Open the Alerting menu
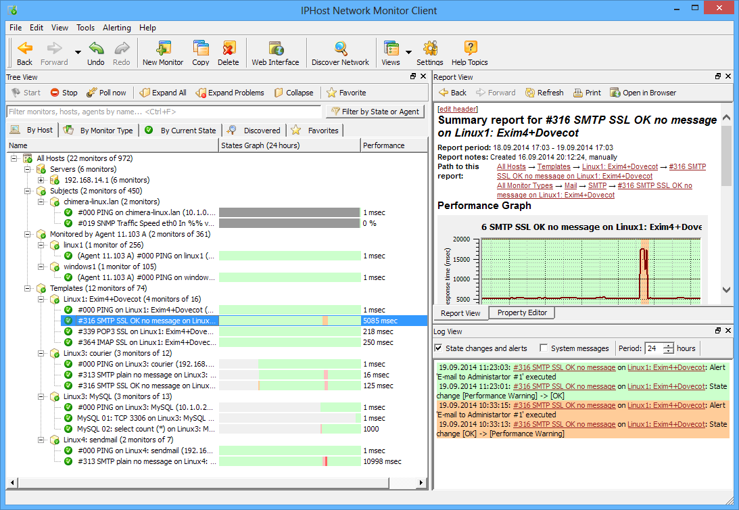 click(x=117, y=28)
